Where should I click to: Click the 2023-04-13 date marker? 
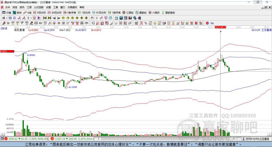coord(220,27)
